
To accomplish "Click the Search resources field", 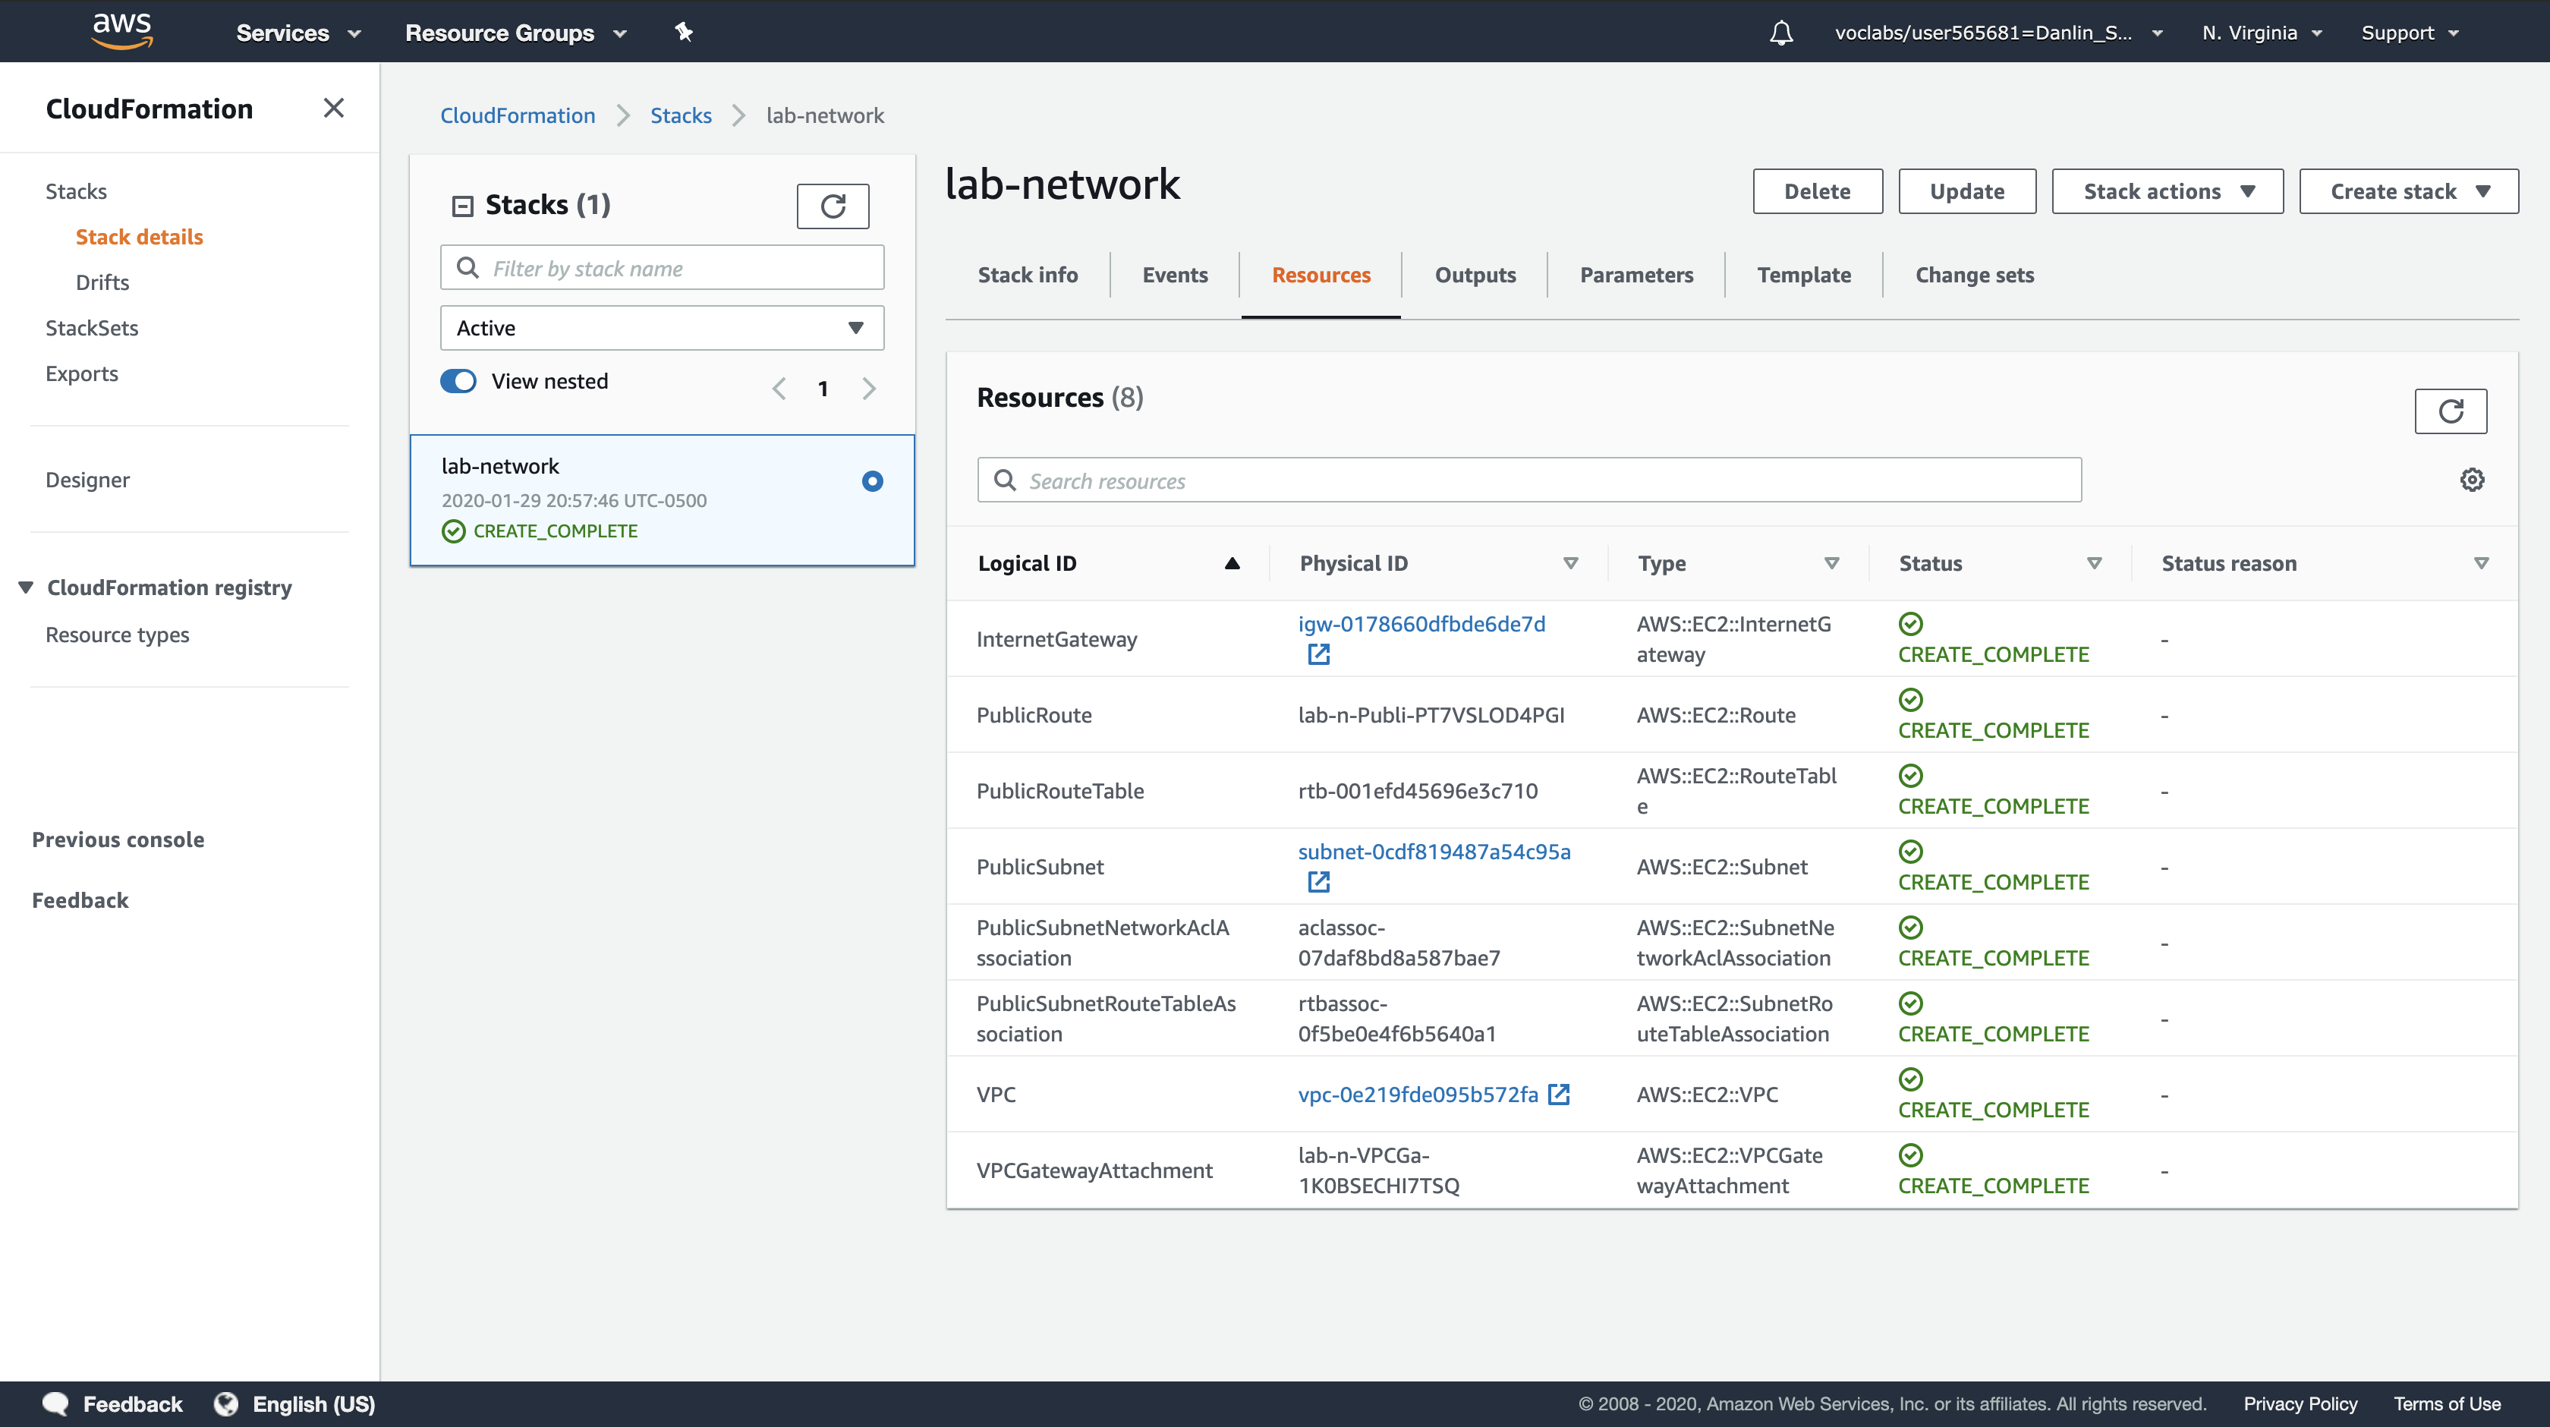I will (1528, 480).
